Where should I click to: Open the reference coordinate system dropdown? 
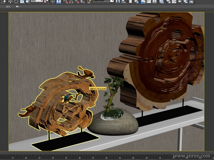(x=37, y=1)
